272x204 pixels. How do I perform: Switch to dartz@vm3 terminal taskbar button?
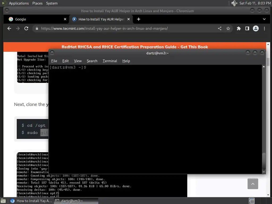(x=76, y=201)
